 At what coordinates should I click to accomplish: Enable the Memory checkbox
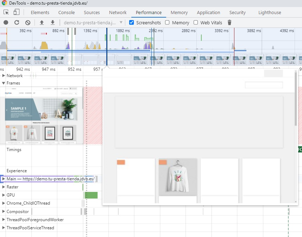pyautogui.click(x=167, y=23)
